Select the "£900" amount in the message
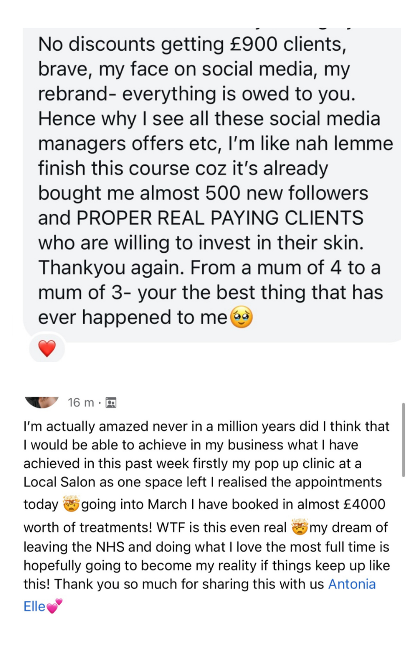 pos(253,44)
